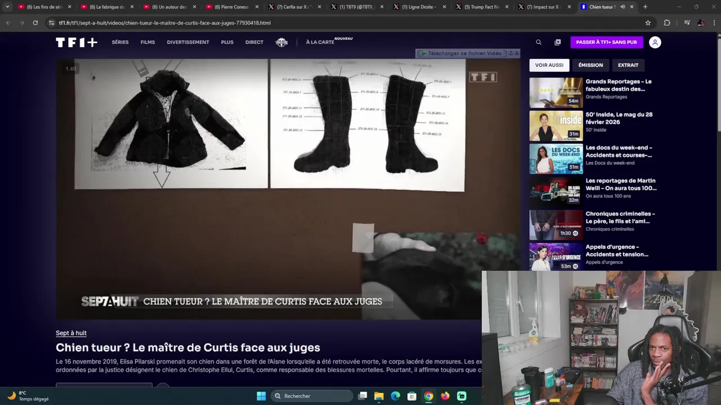Open File Explorer from the taskbar

click(x=379, y=396)
